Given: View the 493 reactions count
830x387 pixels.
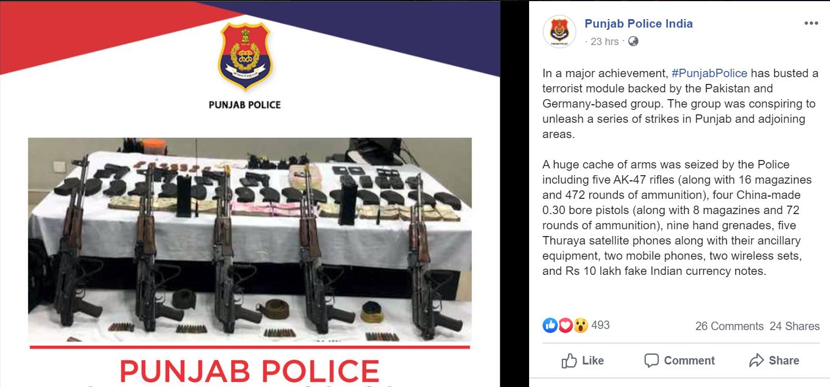Looking at the screenshot, I should (x=601, y=325).
